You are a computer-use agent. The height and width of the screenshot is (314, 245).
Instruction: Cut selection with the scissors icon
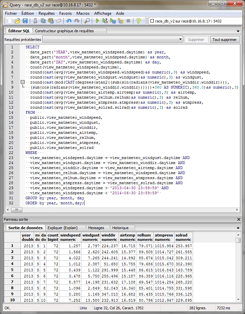pyautogui.click(x=36, y=21)
